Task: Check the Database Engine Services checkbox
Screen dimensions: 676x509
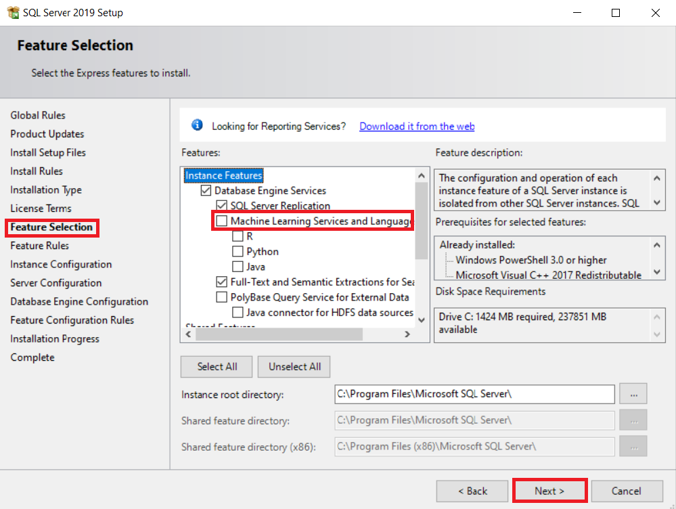Action: click(x=206, y=190)
